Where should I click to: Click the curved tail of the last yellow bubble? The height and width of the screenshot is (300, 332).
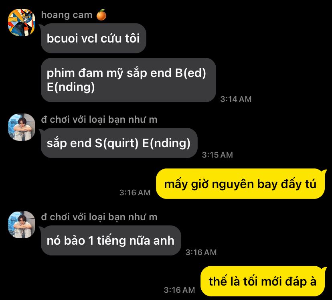click(x=324, y=269)
